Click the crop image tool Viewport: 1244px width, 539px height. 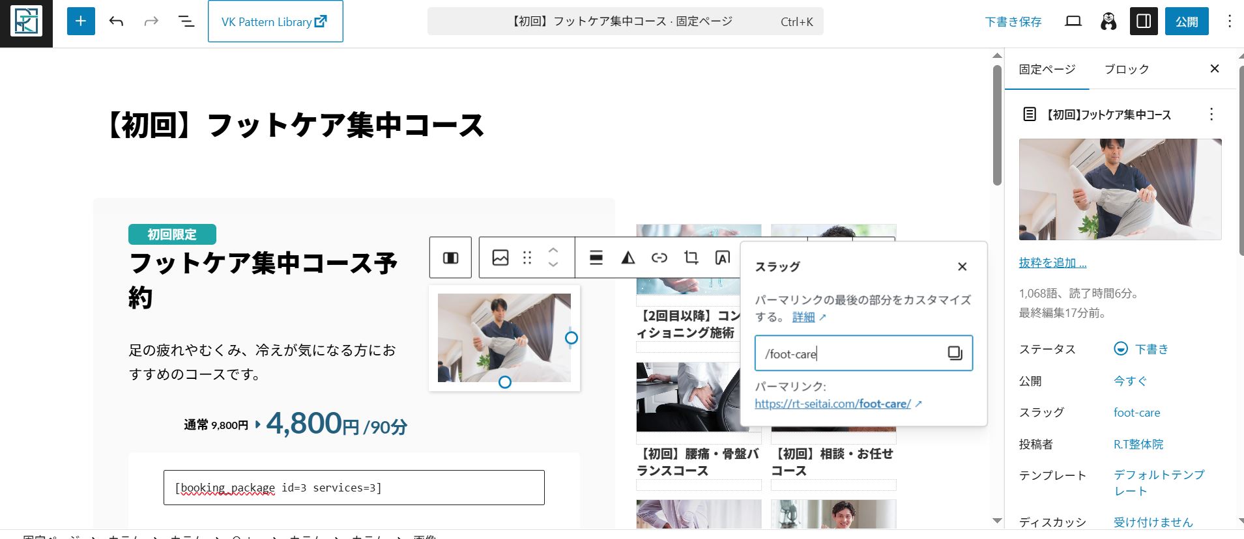(x=691, y=258)
